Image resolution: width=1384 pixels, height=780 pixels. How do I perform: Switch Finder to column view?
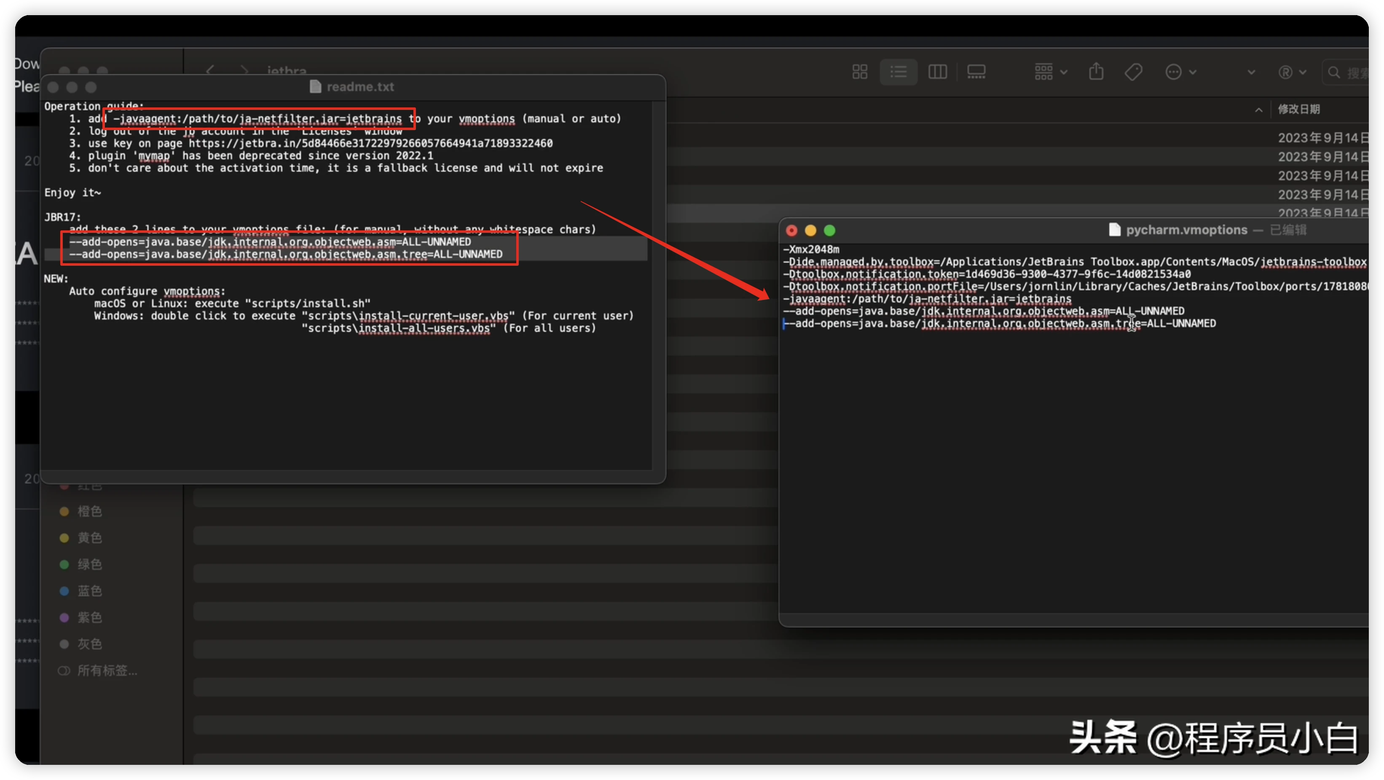(x=937, y=72)
